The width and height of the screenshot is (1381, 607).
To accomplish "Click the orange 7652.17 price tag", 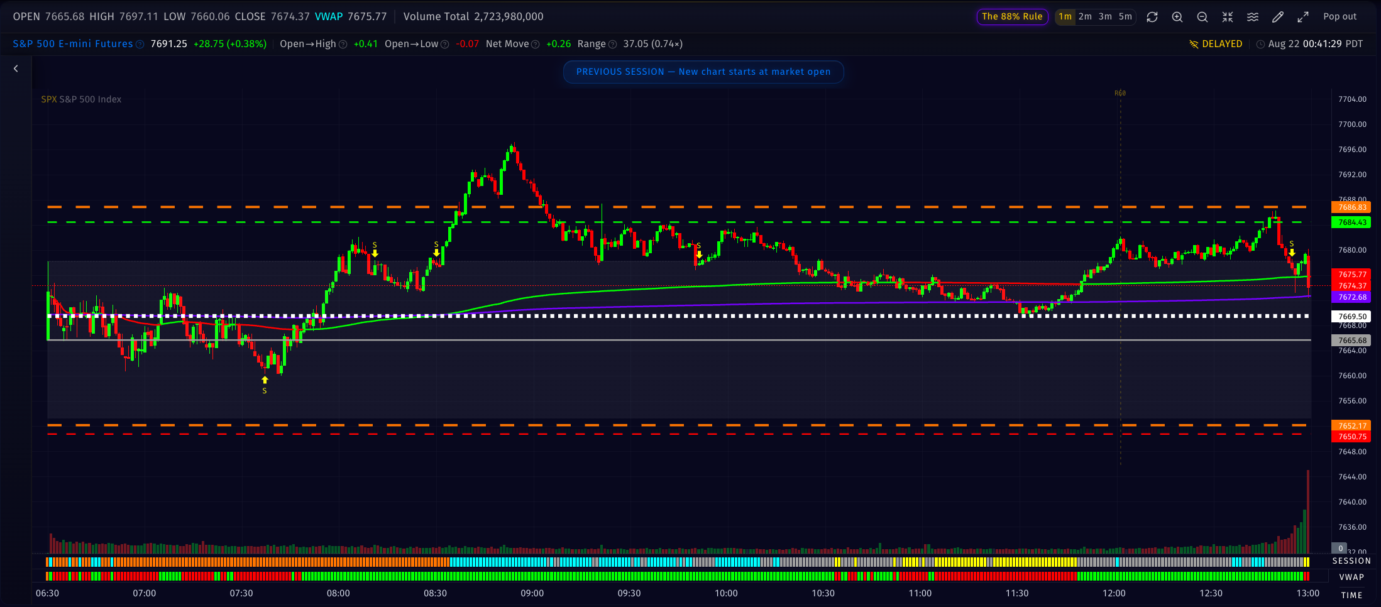I will click(x=1351, y=426).
